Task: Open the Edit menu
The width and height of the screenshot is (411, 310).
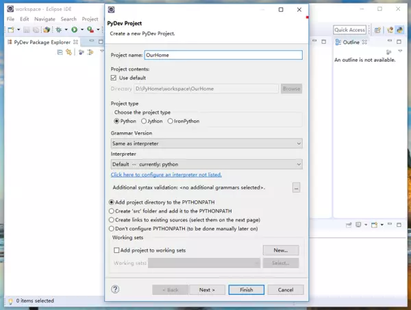Action: click(25, 19)
